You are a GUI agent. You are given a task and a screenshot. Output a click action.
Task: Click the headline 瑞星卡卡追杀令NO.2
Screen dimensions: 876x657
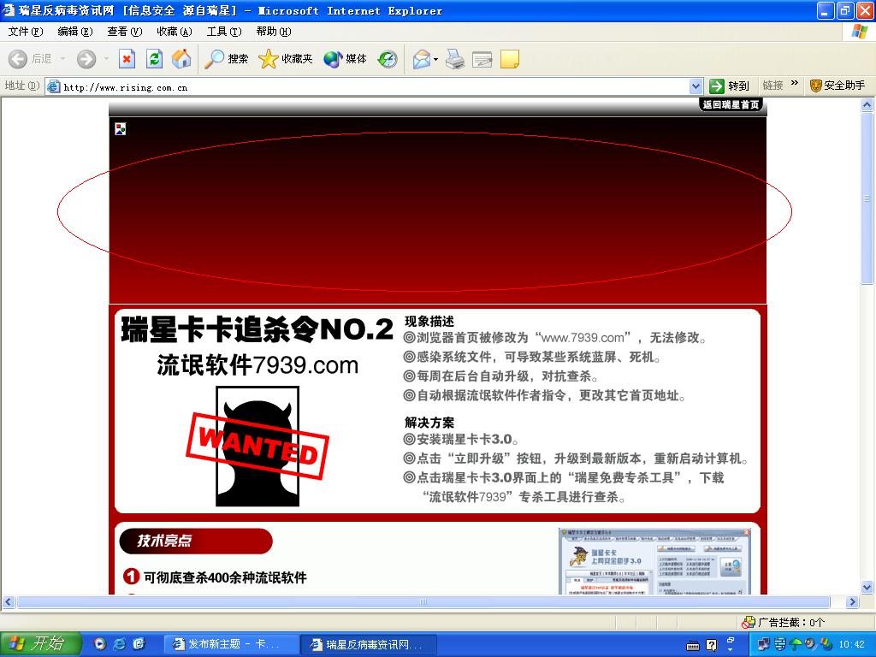[257, 329]
